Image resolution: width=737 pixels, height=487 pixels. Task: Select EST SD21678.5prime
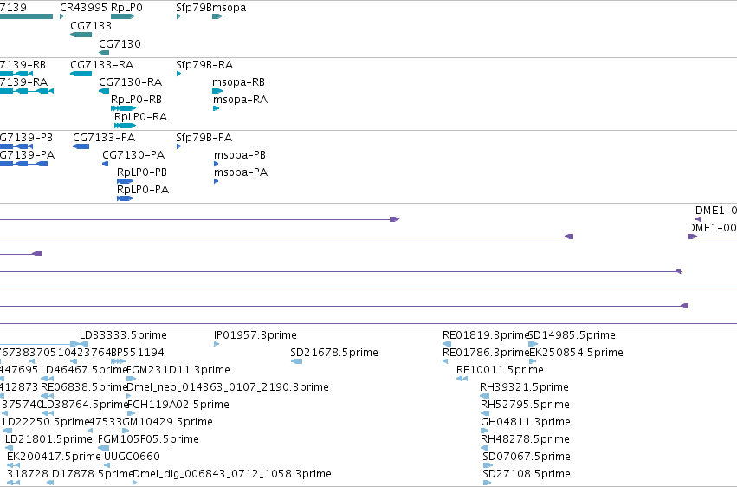click(334, 353)
